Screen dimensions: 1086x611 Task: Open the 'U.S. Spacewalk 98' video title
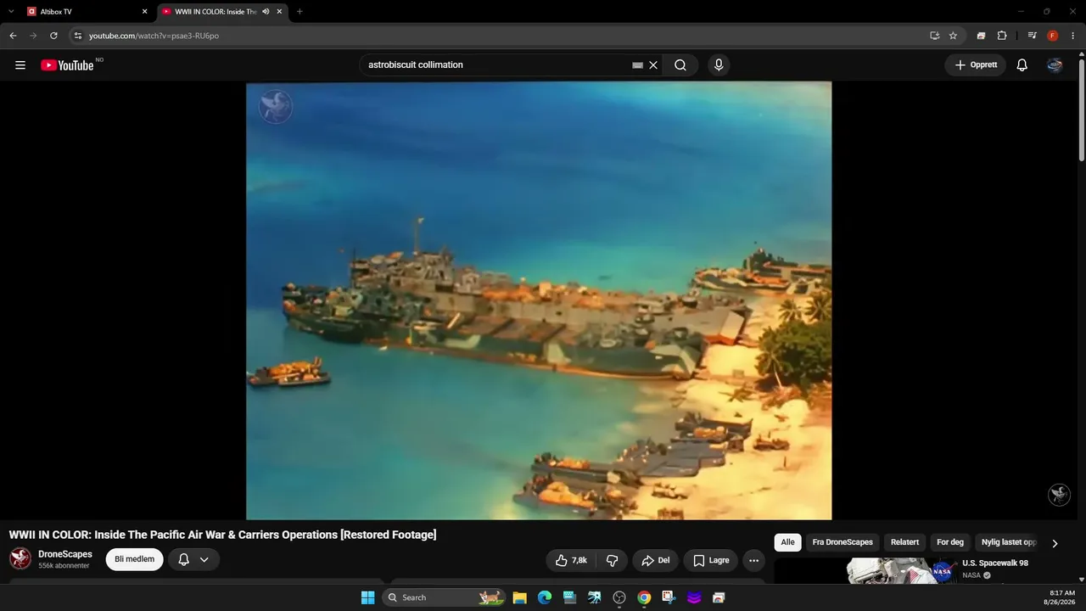point(995,563)
